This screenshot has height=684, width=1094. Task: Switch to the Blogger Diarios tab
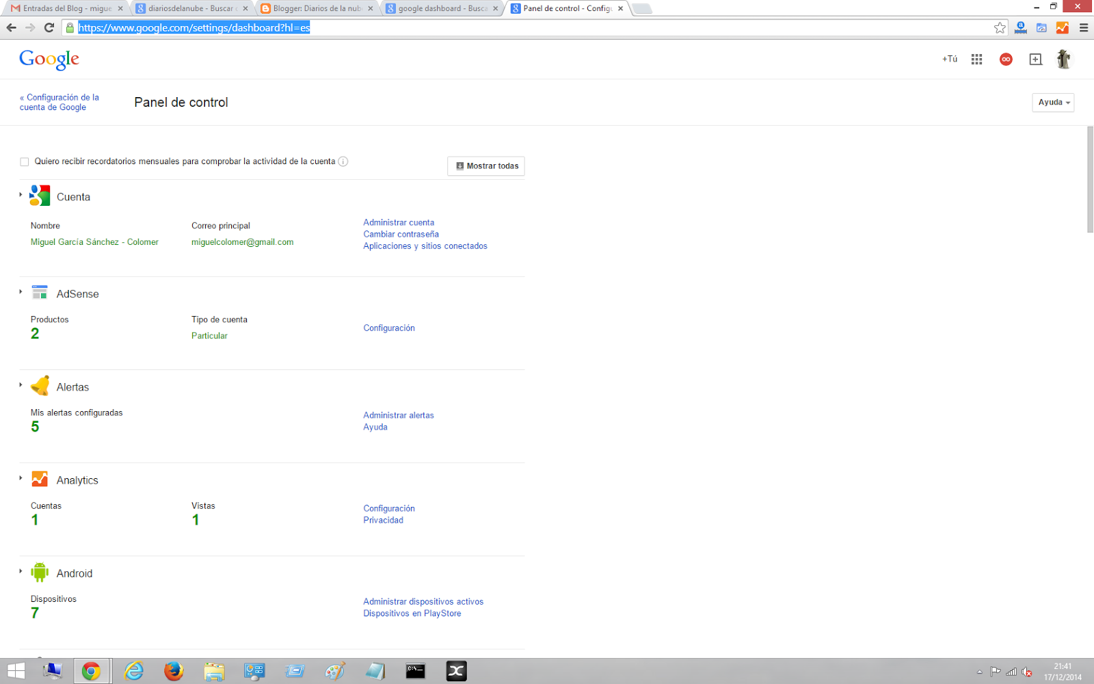(x=317, y=8)
